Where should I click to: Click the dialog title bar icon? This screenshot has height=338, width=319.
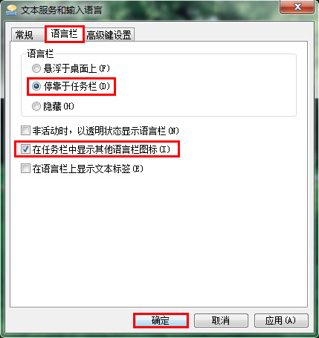click(x=11, y=10)
